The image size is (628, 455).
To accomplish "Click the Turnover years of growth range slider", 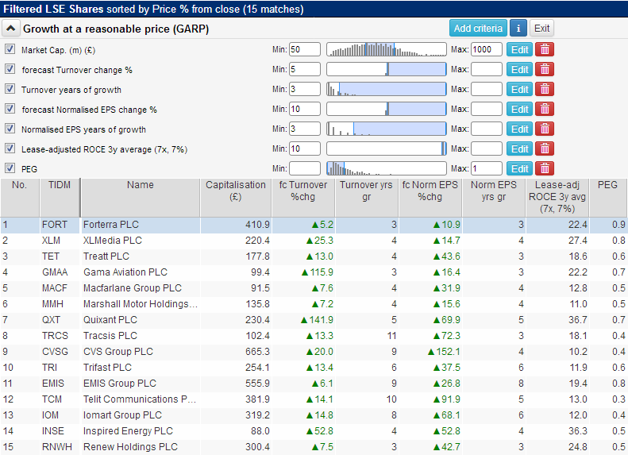I will [x=387, y=89].
